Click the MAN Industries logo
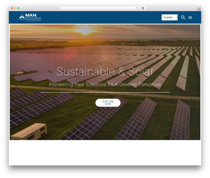 pyautogui.click(x=30, y=17)
